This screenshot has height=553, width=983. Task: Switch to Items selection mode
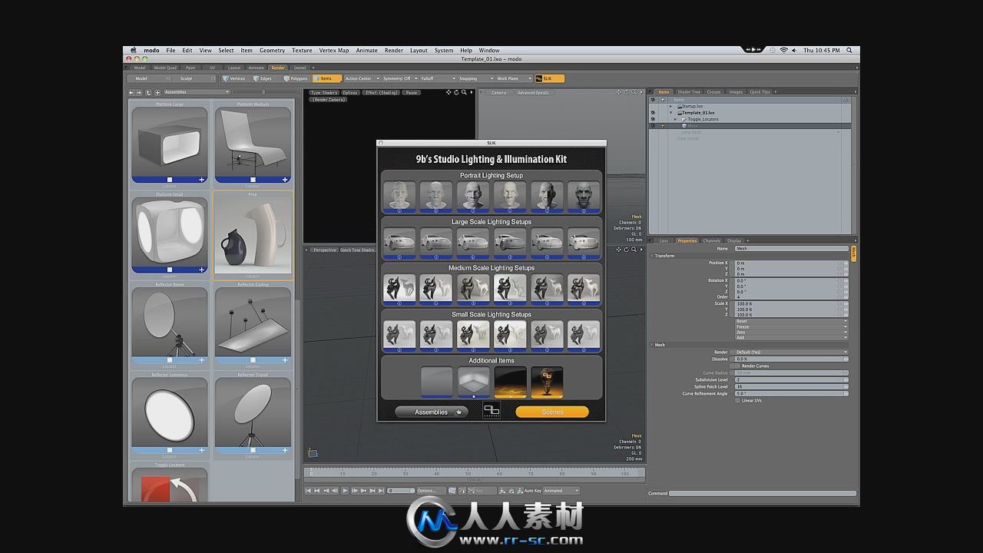pyautogui.click(x=326, y=78)
